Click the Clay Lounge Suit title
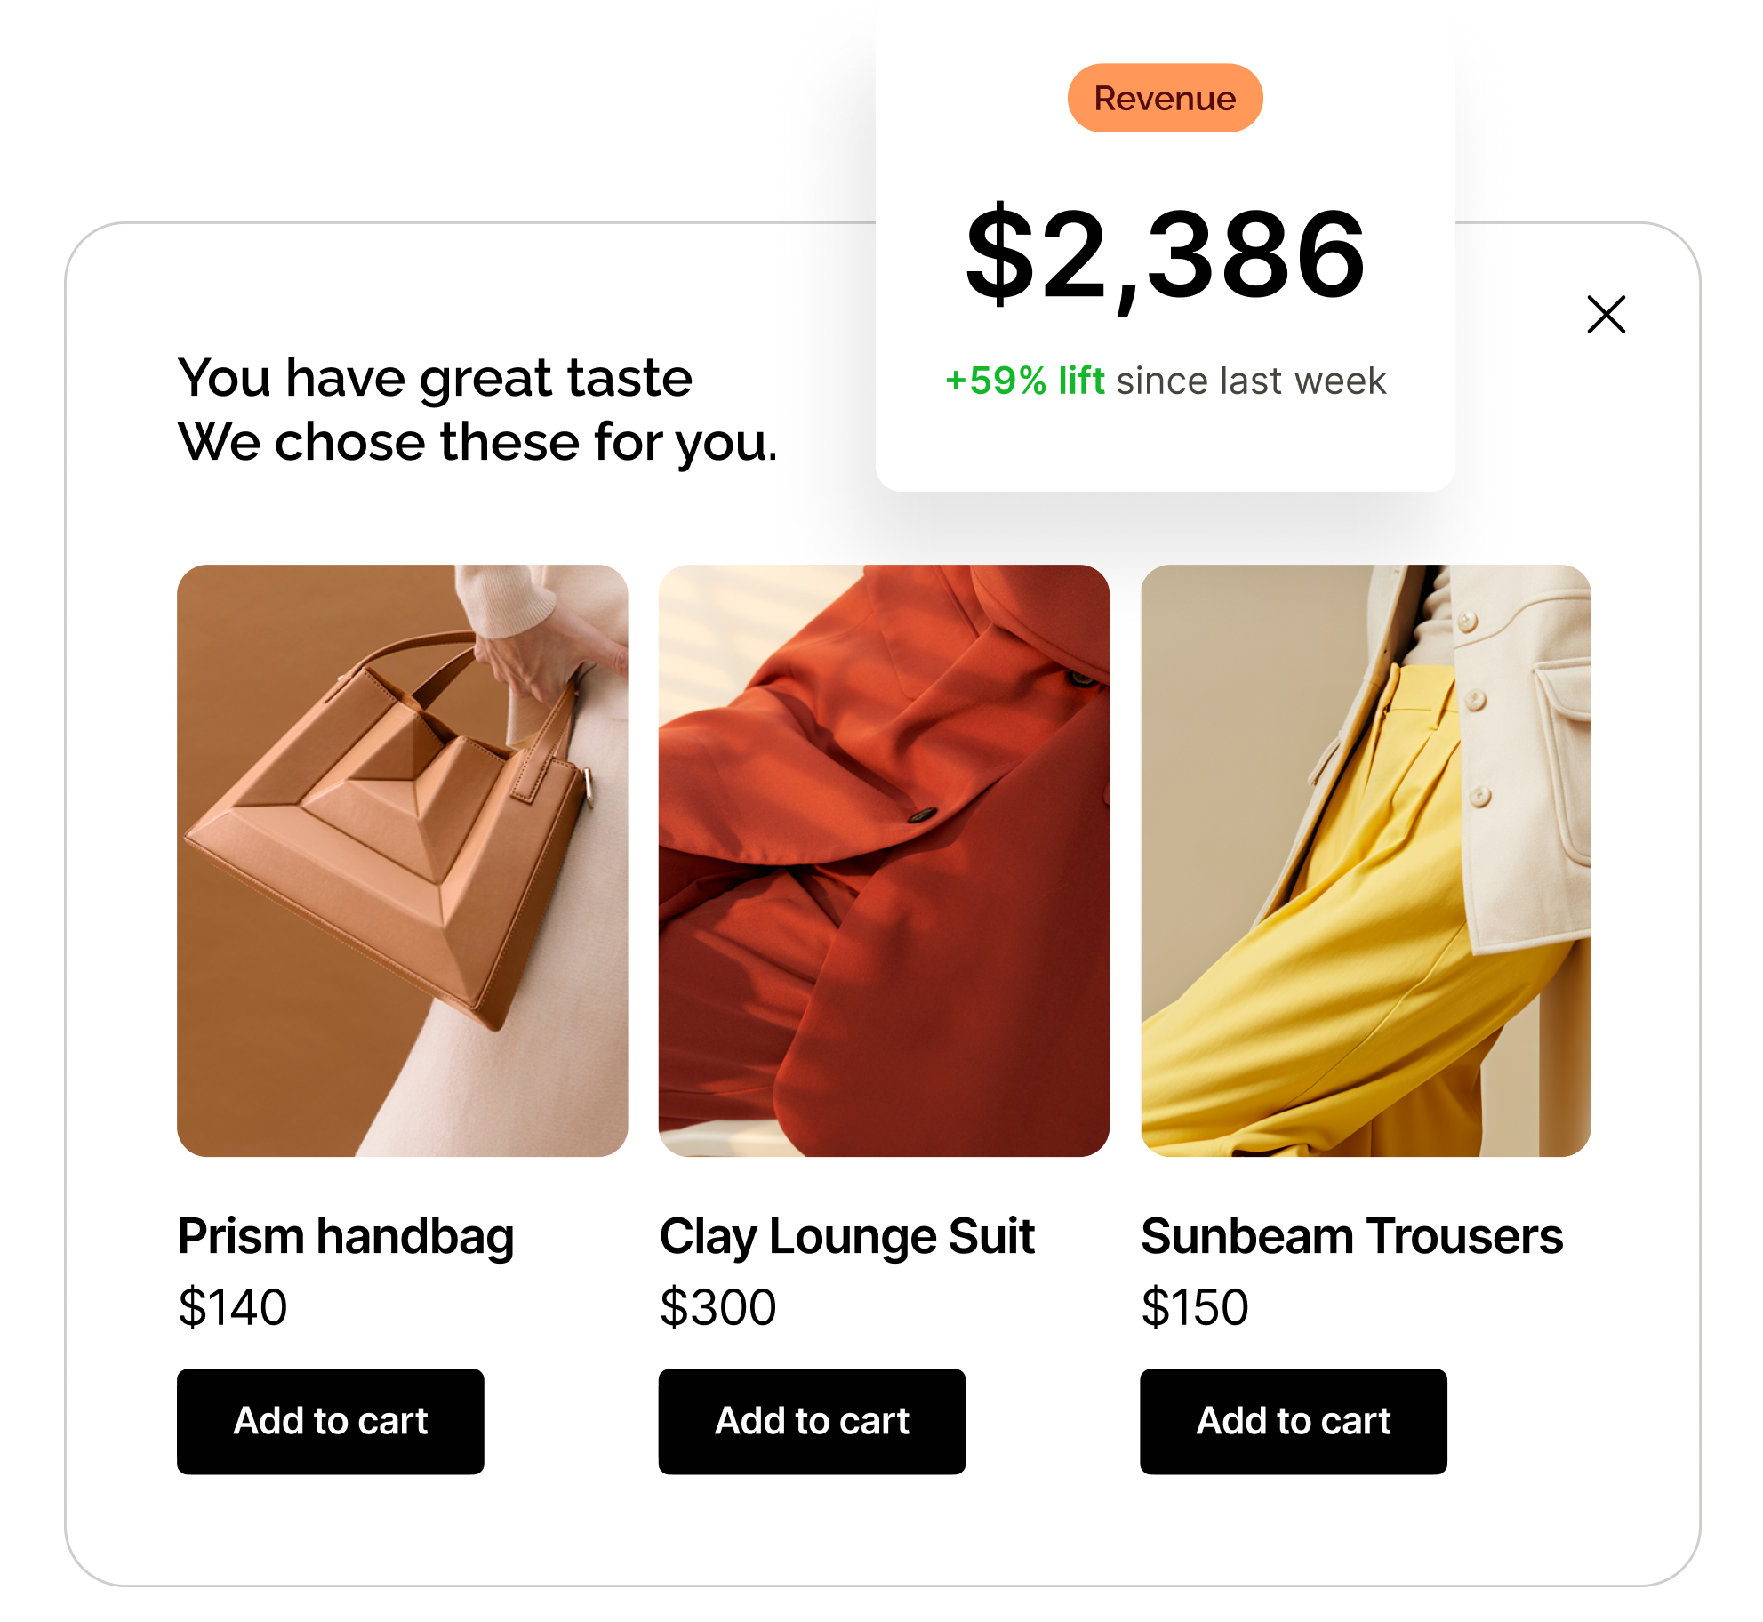 (847, 1237)
